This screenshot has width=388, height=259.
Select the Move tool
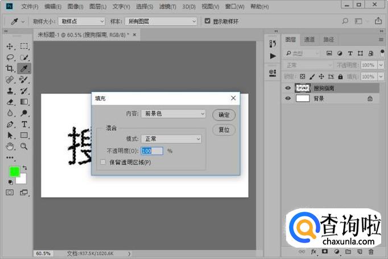point(10,46)
